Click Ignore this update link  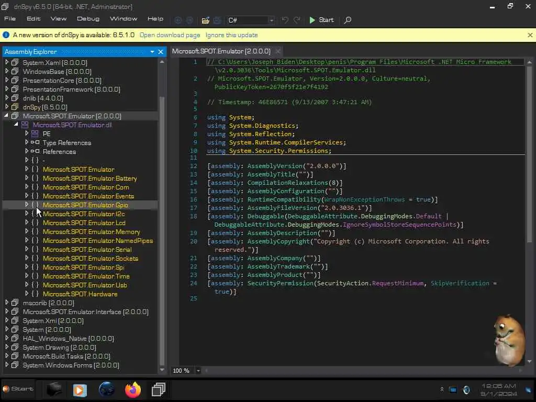tap(231, 35)
